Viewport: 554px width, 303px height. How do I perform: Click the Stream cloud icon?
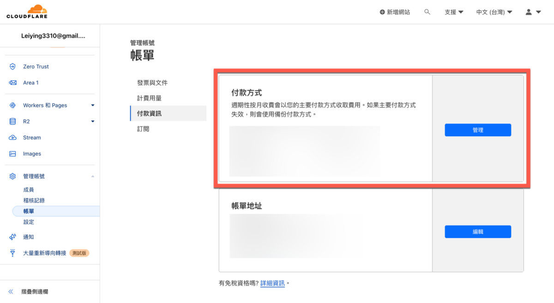(x=12, y=138)
